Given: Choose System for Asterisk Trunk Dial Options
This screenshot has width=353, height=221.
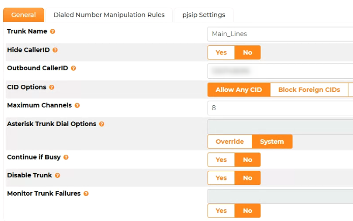Looking at the screenshot, I should point(272,142).
